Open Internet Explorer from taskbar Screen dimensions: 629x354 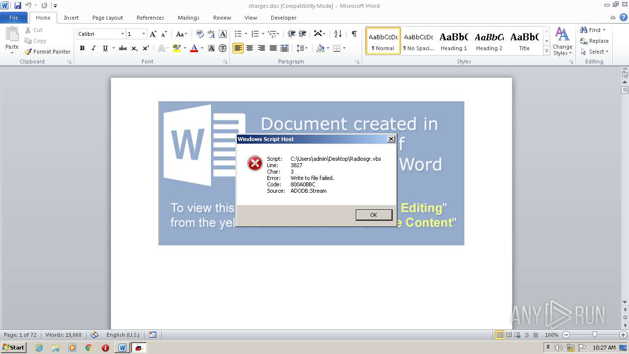coord(39,348)
